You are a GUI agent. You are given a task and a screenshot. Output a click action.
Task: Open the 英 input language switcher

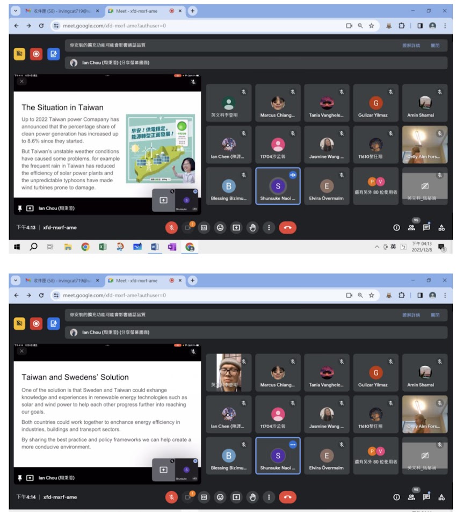[393, 247]
